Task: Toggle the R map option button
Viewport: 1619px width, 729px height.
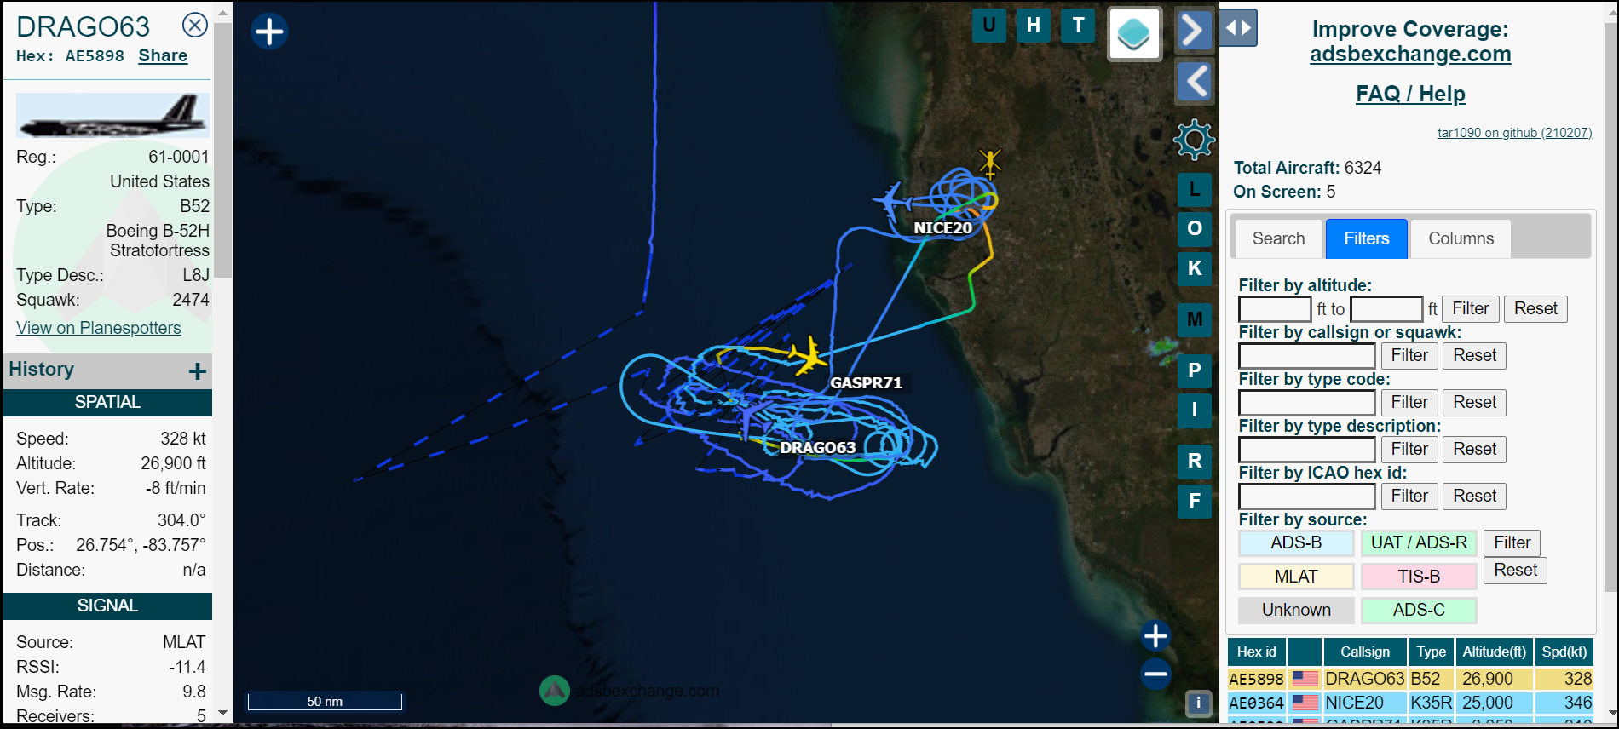Action: click(1195, 461)
